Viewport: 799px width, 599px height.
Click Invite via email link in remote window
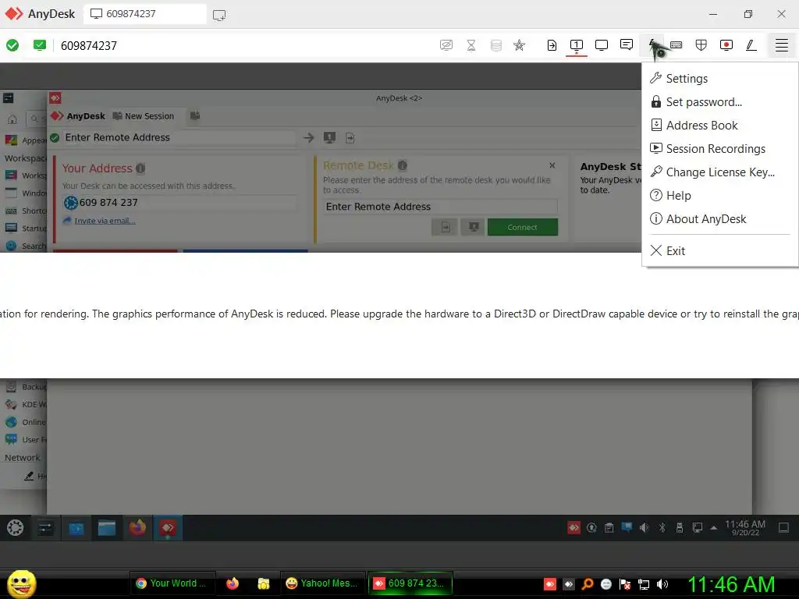tap(105, 221)
